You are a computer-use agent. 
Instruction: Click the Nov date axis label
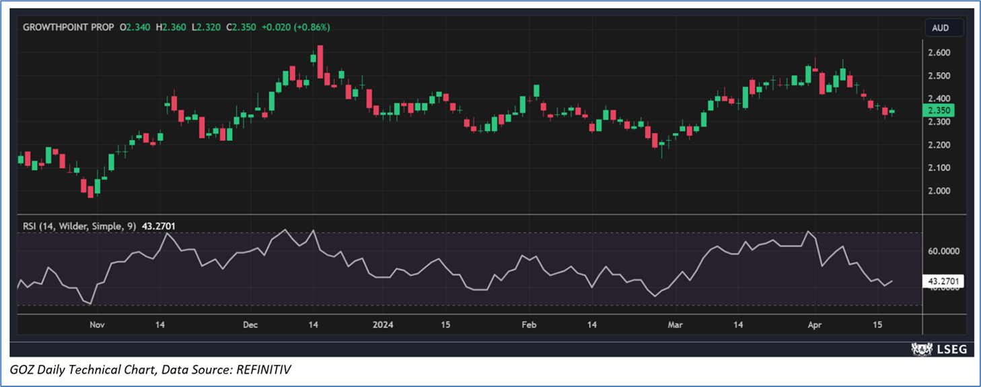(97, 325)
